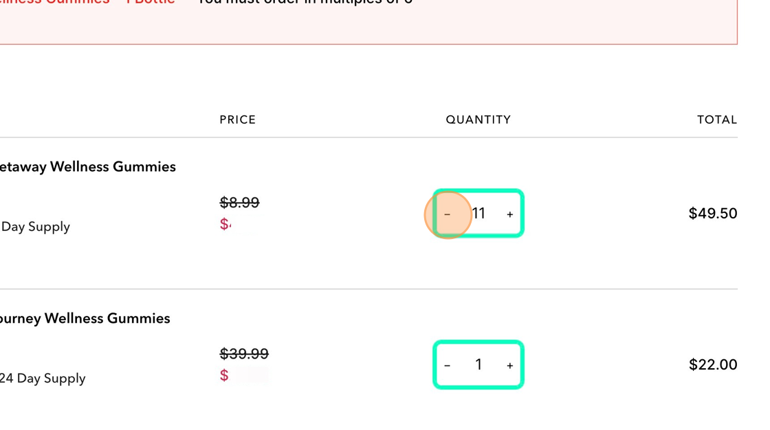The image size is (770, 430).
Task: Click the red product link in error banner
Action: click(x=87, y=3)
